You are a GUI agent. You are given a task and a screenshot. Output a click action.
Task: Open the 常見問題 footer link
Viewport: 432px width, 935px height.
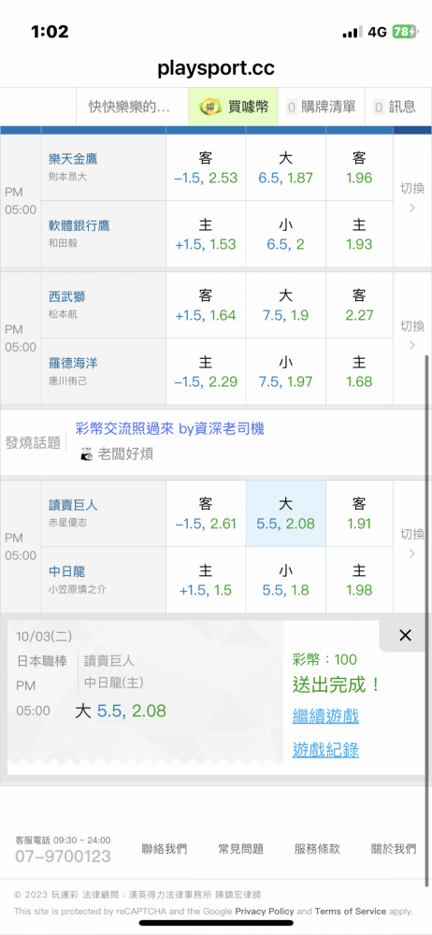click(x=241, y=849)
